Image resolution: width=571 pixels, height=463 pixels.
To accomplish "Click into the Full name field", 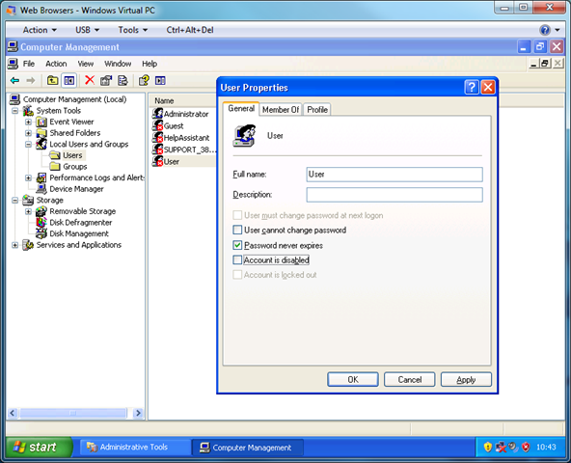I will click(394, 175).
